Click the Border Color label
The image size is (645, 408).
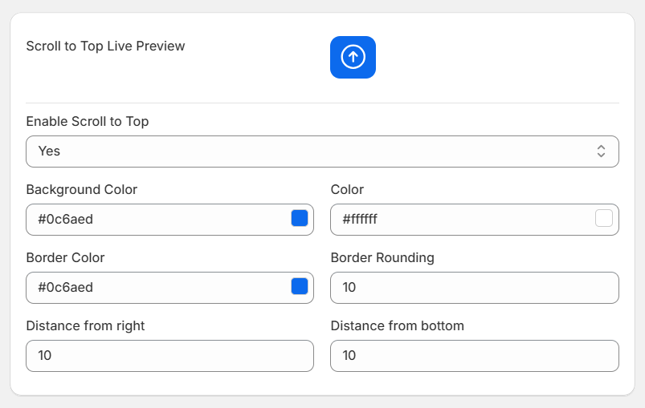click(x=65, y=258)
